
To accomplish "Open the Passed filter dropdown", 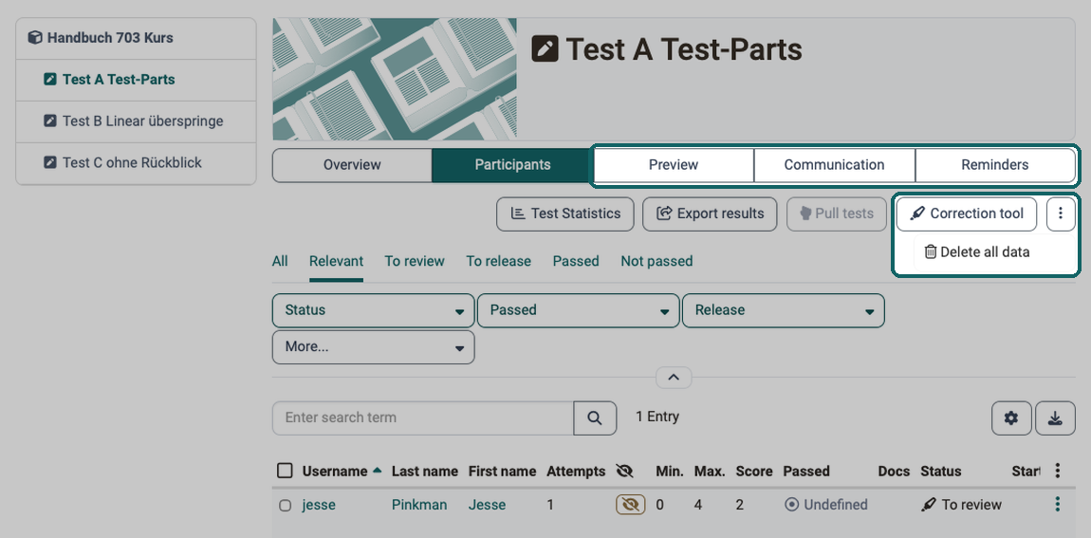I will [578, 310].
